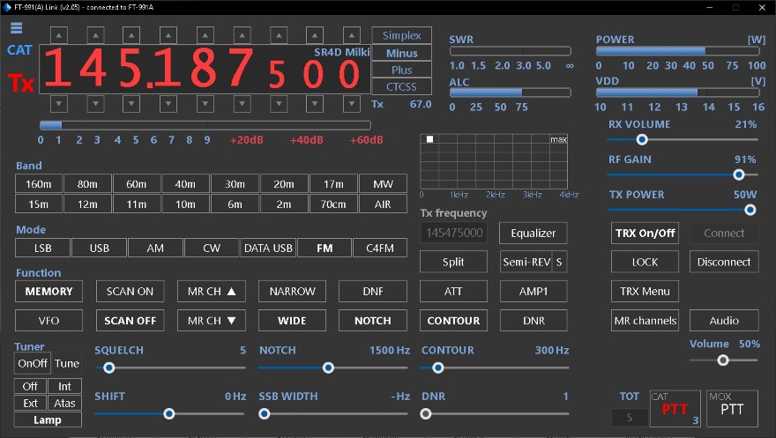Switch to the 2m band
The width and height of the screenshot is (776, 438).
point(284,204)
